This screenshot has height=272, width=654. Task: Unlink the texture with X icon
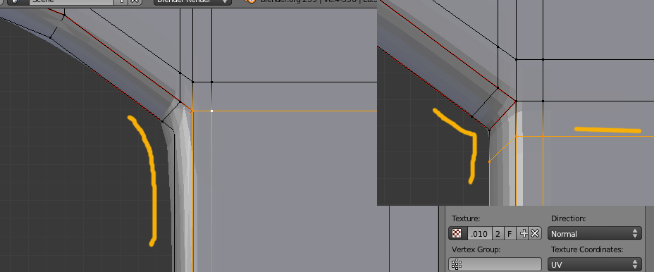tap(535, 234)
